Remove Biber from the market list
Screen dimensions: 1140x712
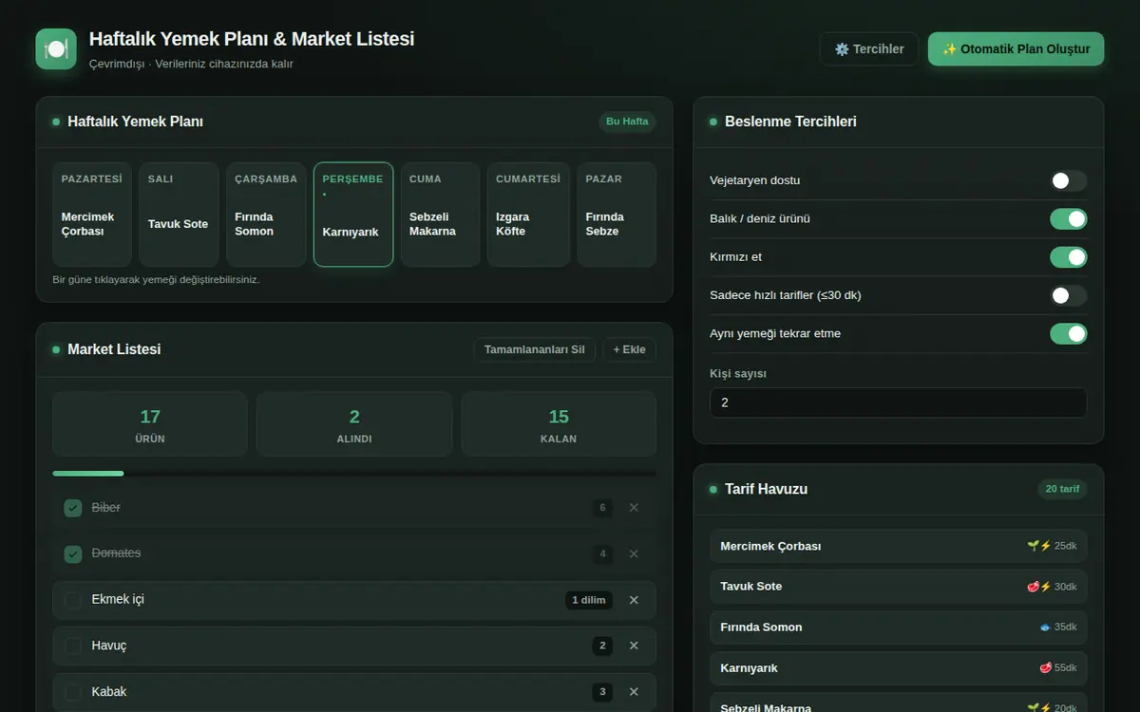click(x=634, y=508)
